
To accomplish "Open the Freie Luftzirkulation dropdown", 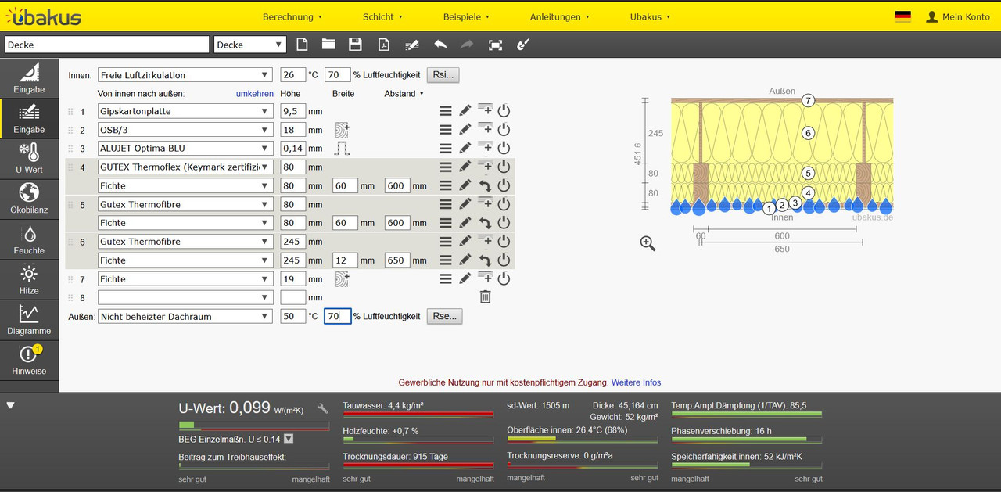I will (185, 75).
